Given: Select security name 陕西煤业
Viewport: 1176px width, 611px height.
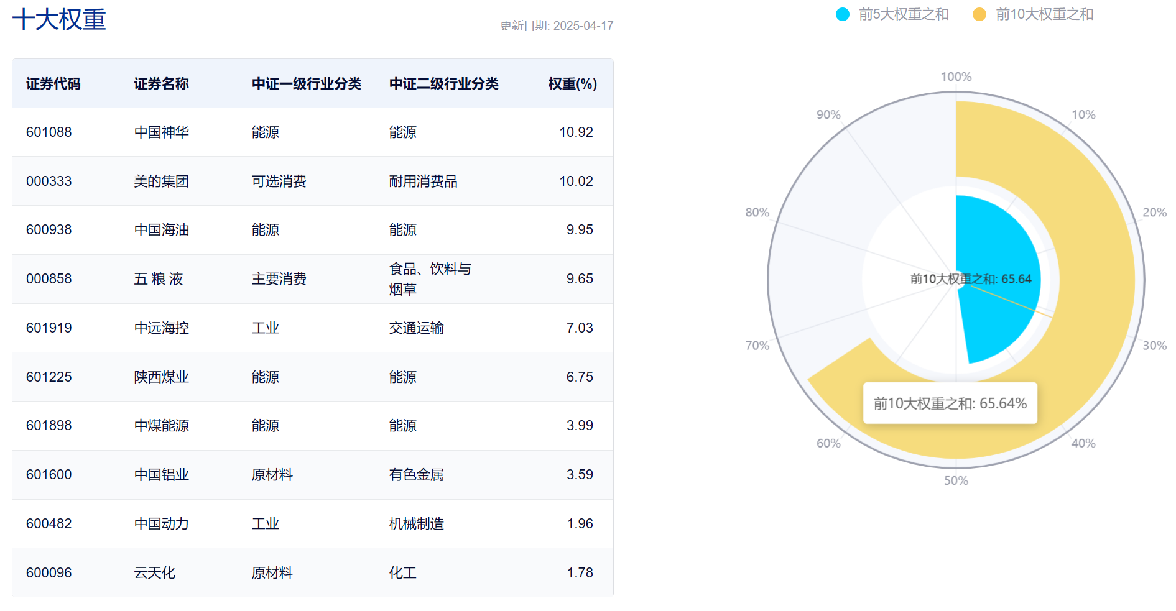Looking at the screenshot, I should (x=162, y=377).
